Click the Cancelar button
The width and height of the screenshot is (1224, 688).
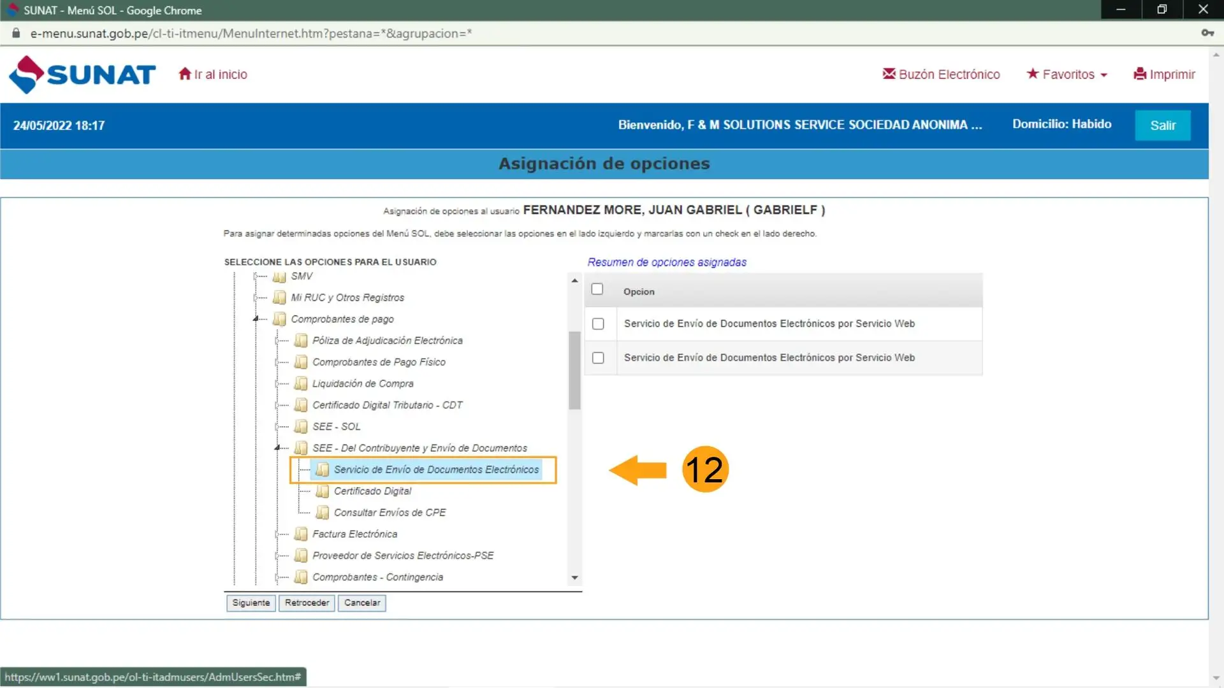(361, 603)
